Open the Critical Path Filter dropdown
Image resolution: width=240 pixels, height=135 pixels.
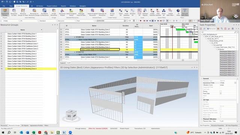point(170,12)
